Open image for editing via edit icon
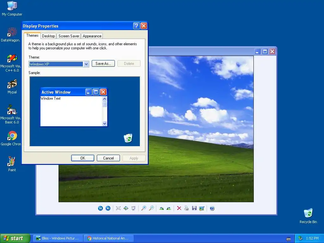 click(202, 208)
